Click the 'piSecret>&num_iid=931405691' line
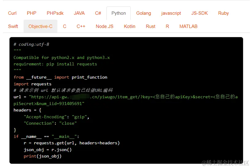Viewport: 251px width, 168px height. coord(49,104)
